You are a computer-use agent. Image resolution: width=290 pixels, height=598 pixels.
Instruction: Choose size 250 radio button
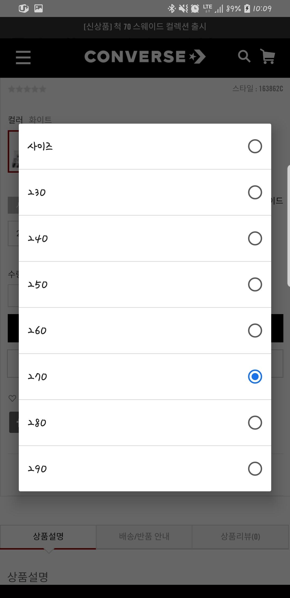pyautogui.click(x=255, y=284)
